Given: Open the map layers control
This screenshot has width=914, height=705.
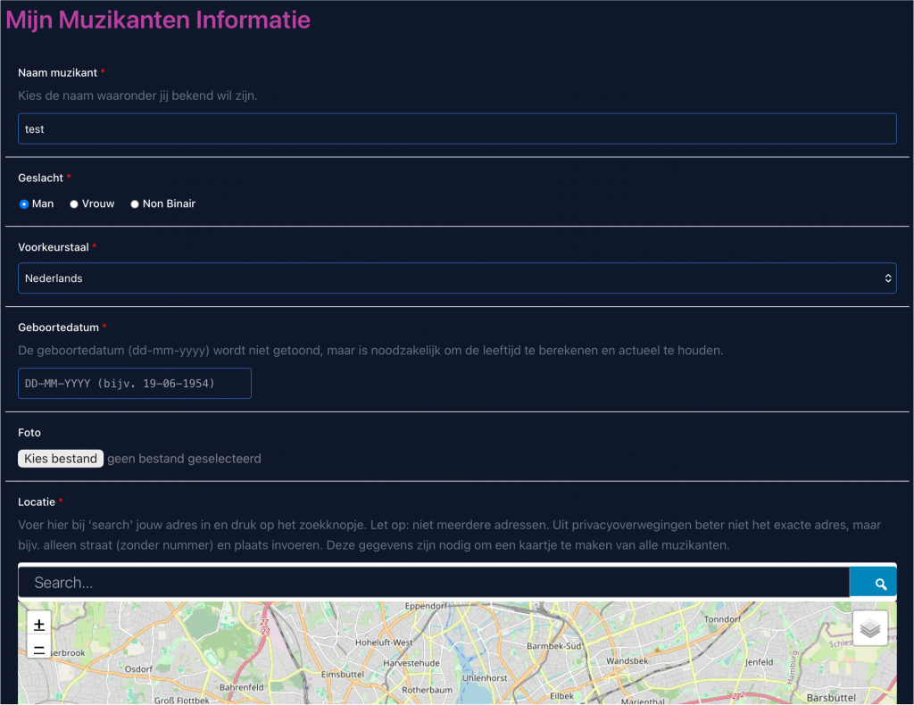Looking at the screenshot, I should point(870,628).
